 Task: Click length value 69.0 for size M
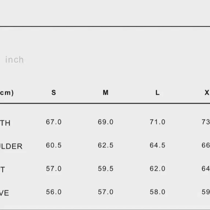[106, 122]
